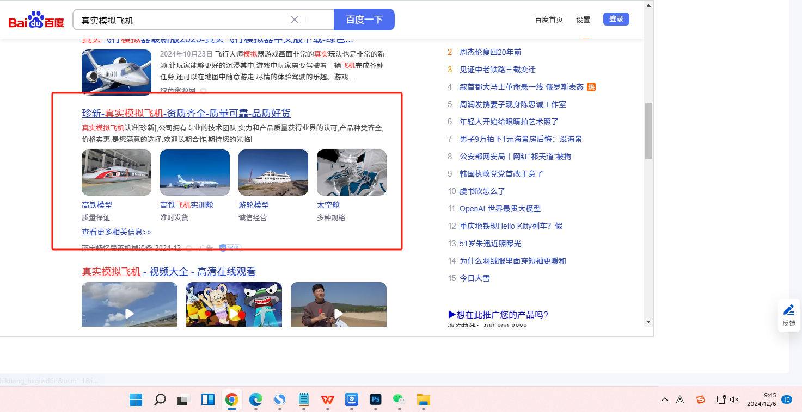Open the 珍新-真实模拟飞机 ad title link
The width and height of the screenshot is (802, 412).
tap(186, 113)
